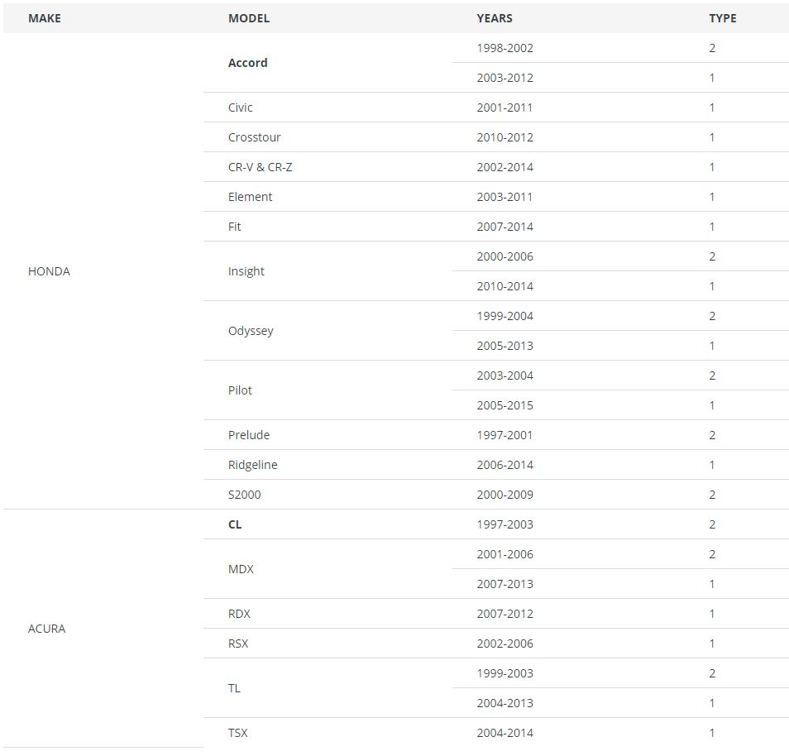Select the Element model cell
The height and width of the screenshot is (756, 789).
250,197
